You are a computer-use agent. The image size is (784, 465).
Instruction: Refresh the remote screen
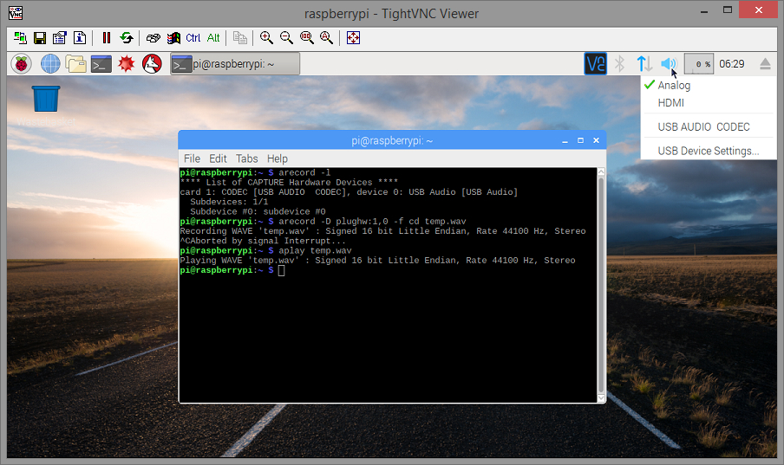pyautogui.click(x=127, y=38)
